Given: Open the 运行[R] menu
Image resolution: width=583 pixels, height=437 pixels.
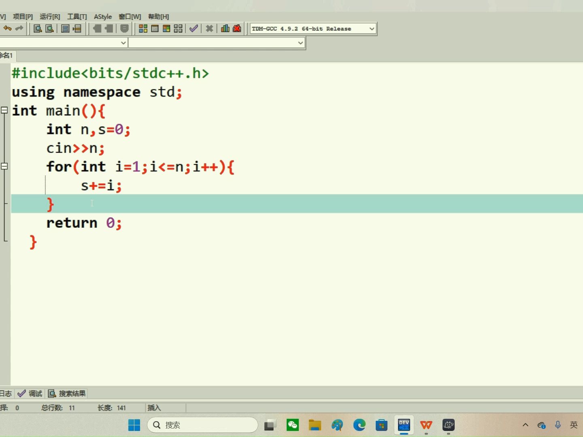Looking at the screenshot, I should (x=49, y=17).
